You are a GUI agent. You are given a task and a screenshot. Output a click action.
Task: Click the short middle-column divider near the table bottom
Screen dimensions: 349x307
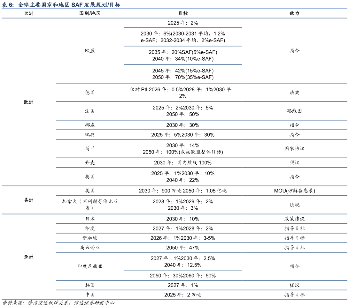coord(183,271)
